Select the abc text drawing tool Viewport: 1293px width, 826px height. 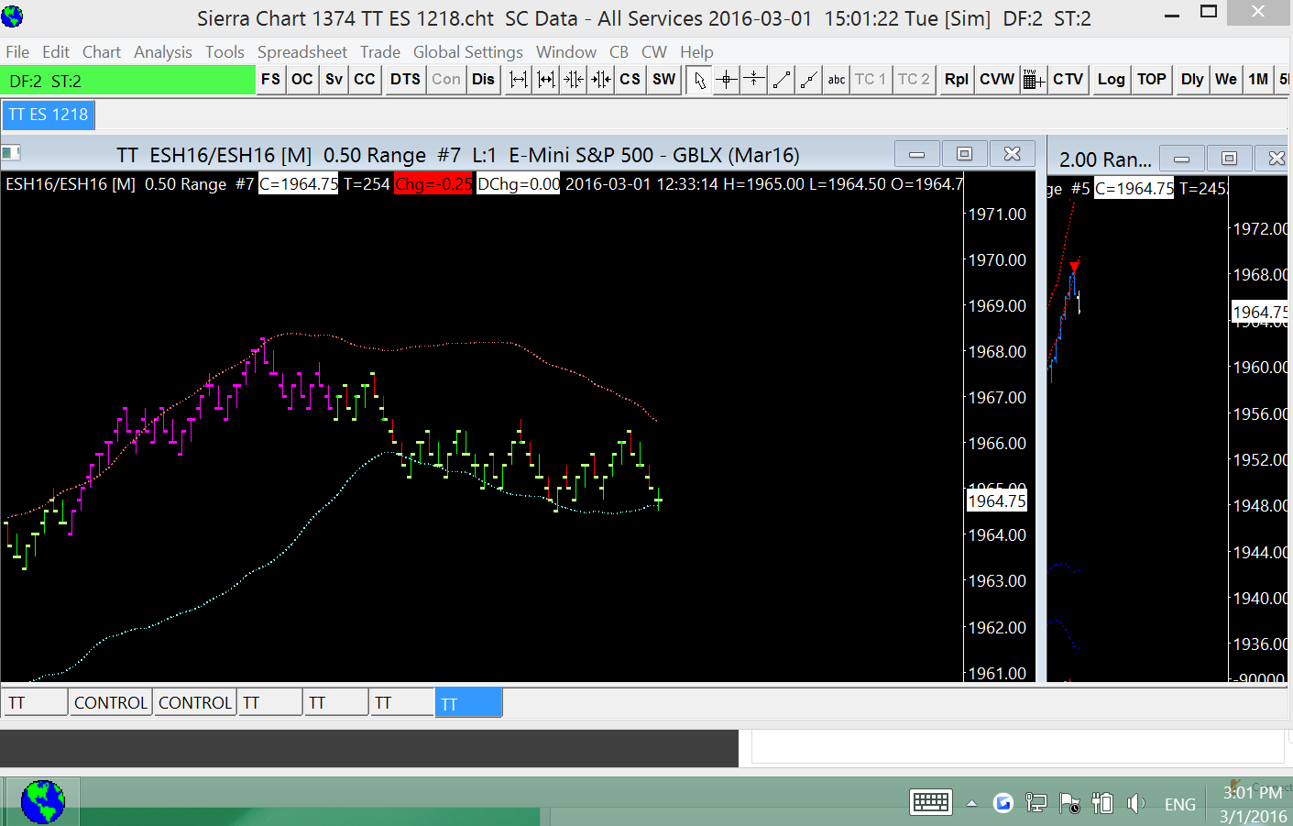[x=837, y=80]
